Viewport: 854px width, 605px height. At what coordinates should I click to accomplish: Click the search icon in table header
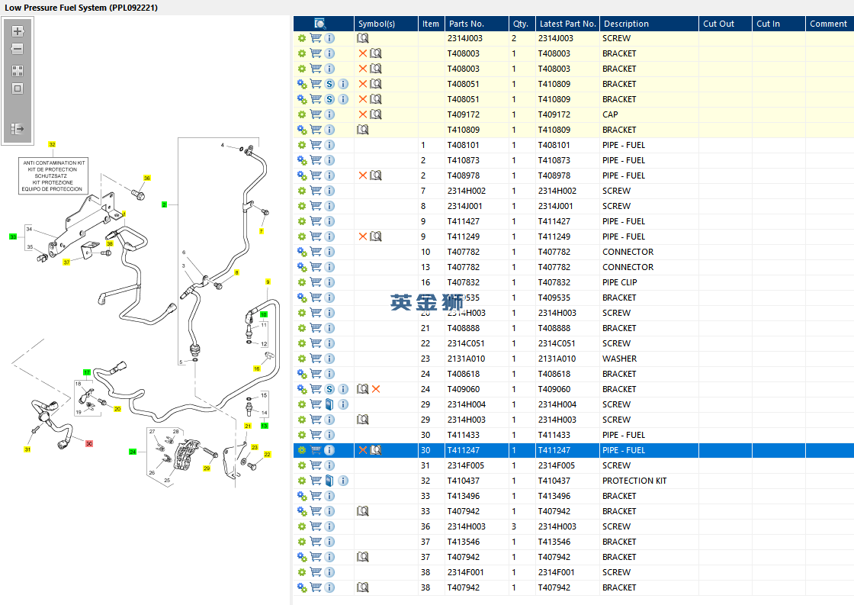tap(320, 24)
